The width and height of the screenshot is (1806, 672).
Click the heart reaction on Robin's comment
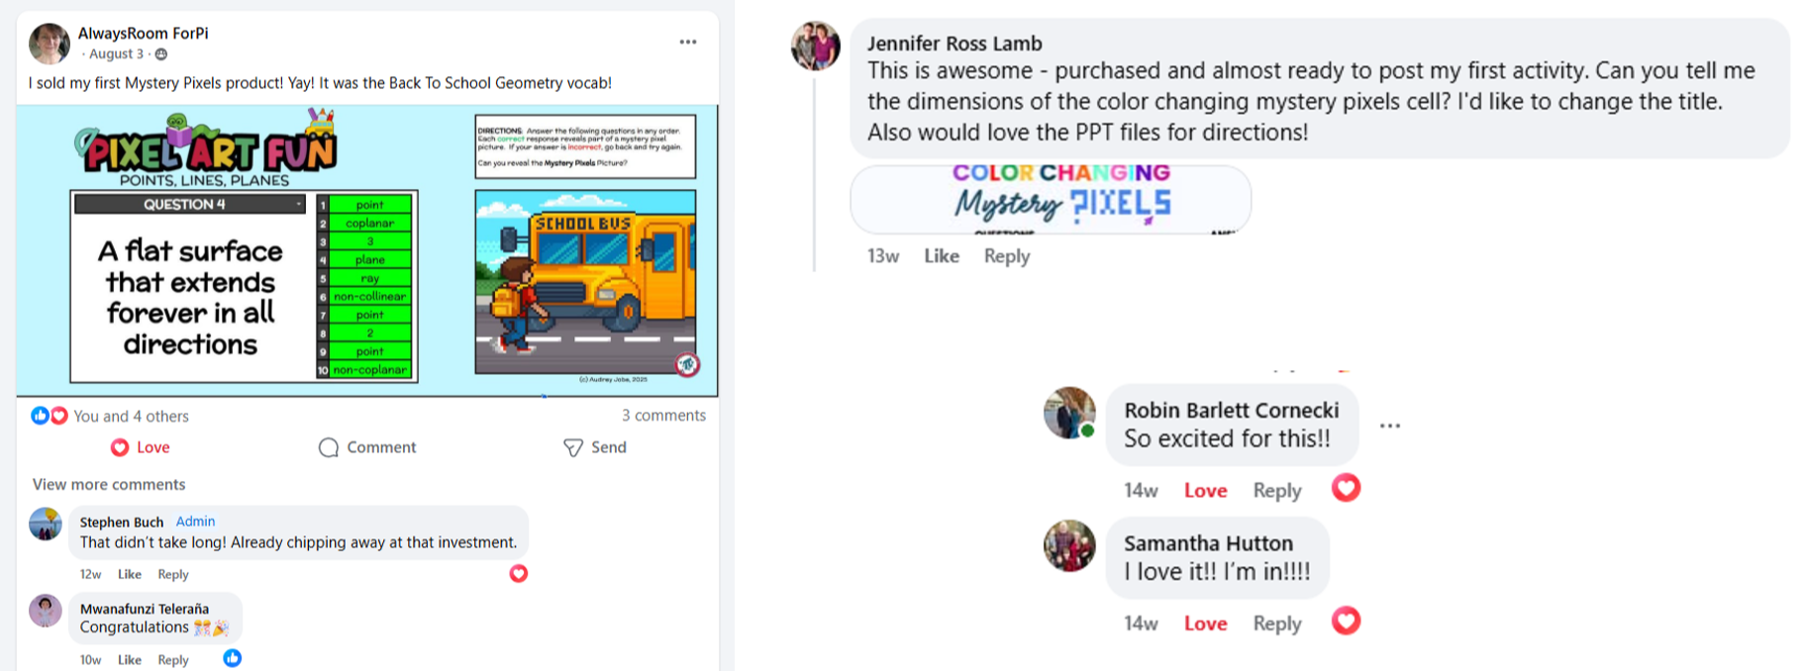point(1346,487)
